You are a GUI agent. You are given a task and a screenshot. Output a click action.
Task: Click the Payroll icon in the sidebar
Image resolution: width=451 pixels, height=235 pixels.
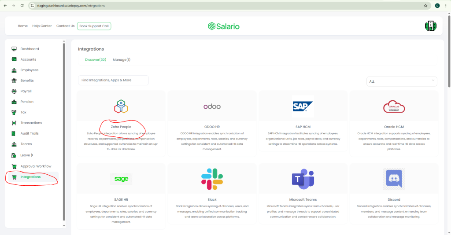click(x=14, y=91)
